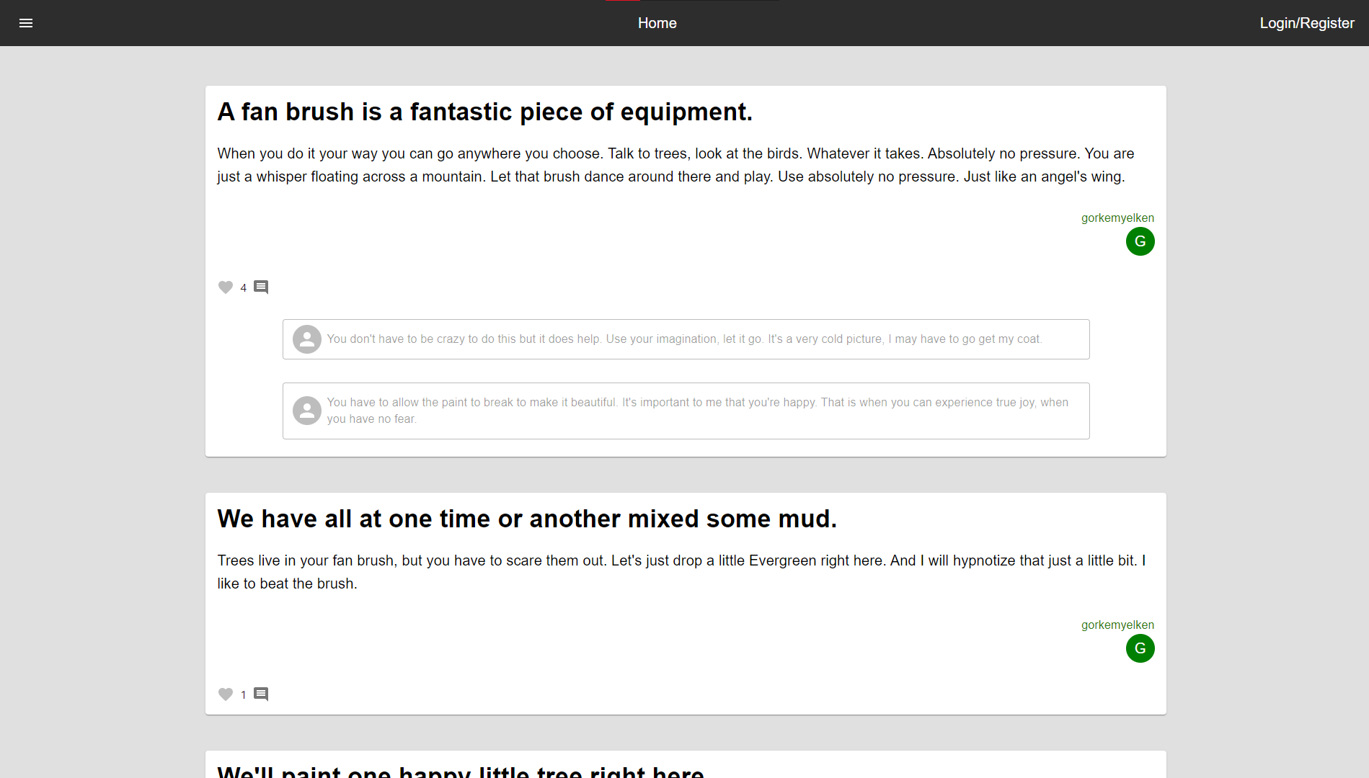Open the mixed mud post title
The height and width of the screenshot is (778, 1369).
527,518
